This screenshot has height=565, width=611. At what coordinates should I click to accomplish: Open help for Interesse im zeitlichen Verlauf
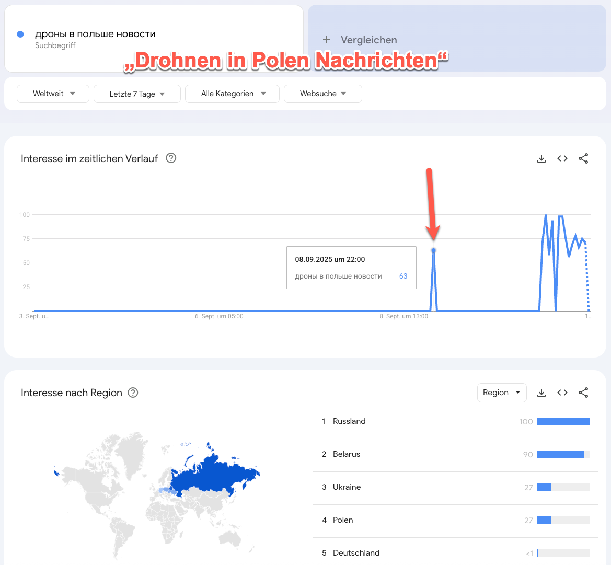point(171,158)
